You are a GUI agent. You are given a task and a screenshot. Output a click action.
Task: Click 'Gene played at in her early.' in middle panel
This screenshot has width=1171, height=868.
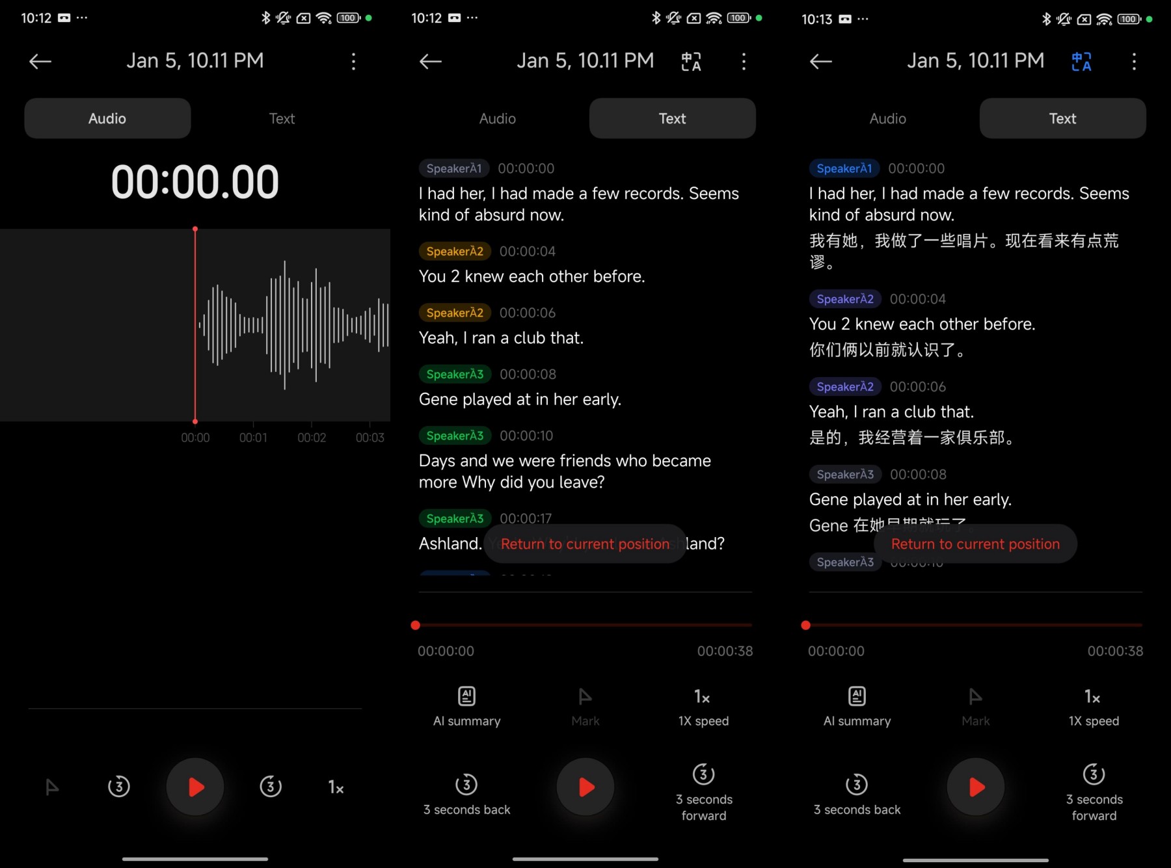(x=520, y=399)
